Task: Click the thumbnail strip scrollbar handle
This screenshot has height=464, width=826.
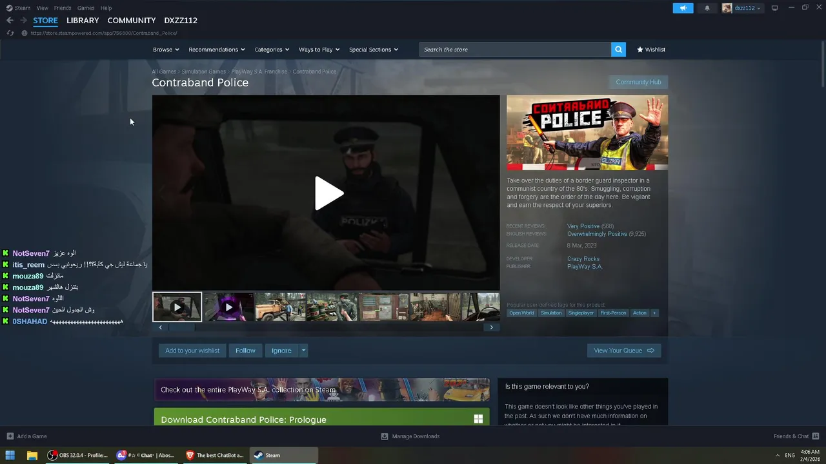Action: 181,327
